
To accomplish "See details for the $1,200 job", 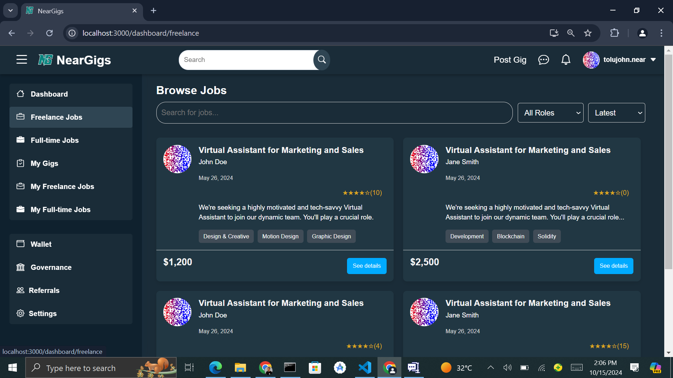I will pos(366,266).
